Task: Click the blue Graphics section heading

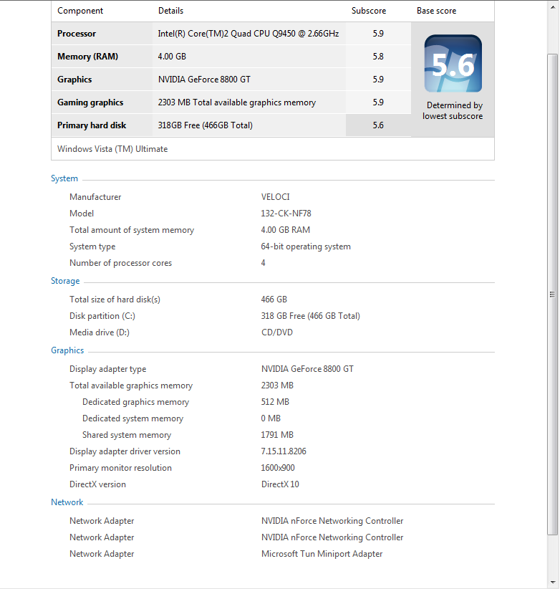Action: coord(67,350)
